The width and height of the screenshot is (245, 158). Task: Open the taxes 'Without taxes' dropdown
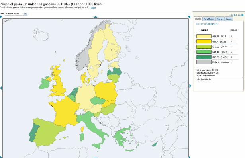[16, 14]
